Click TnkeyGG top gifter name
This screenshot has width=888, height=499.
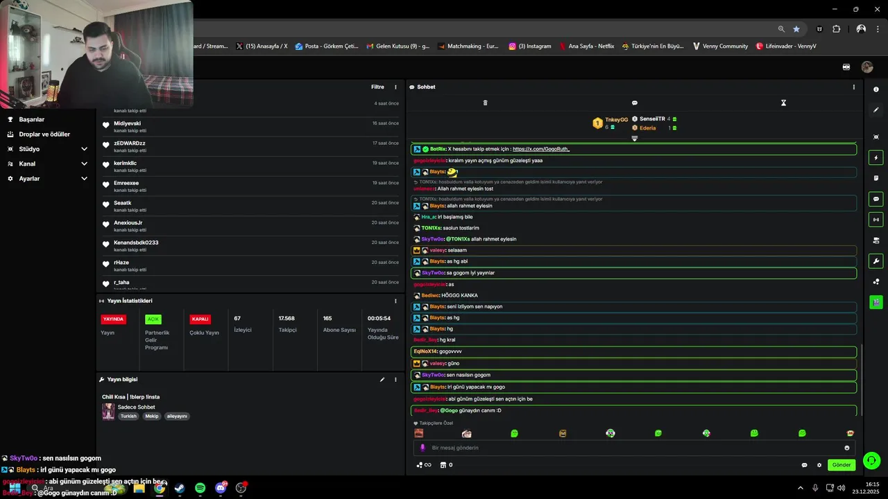click(616, 119)
